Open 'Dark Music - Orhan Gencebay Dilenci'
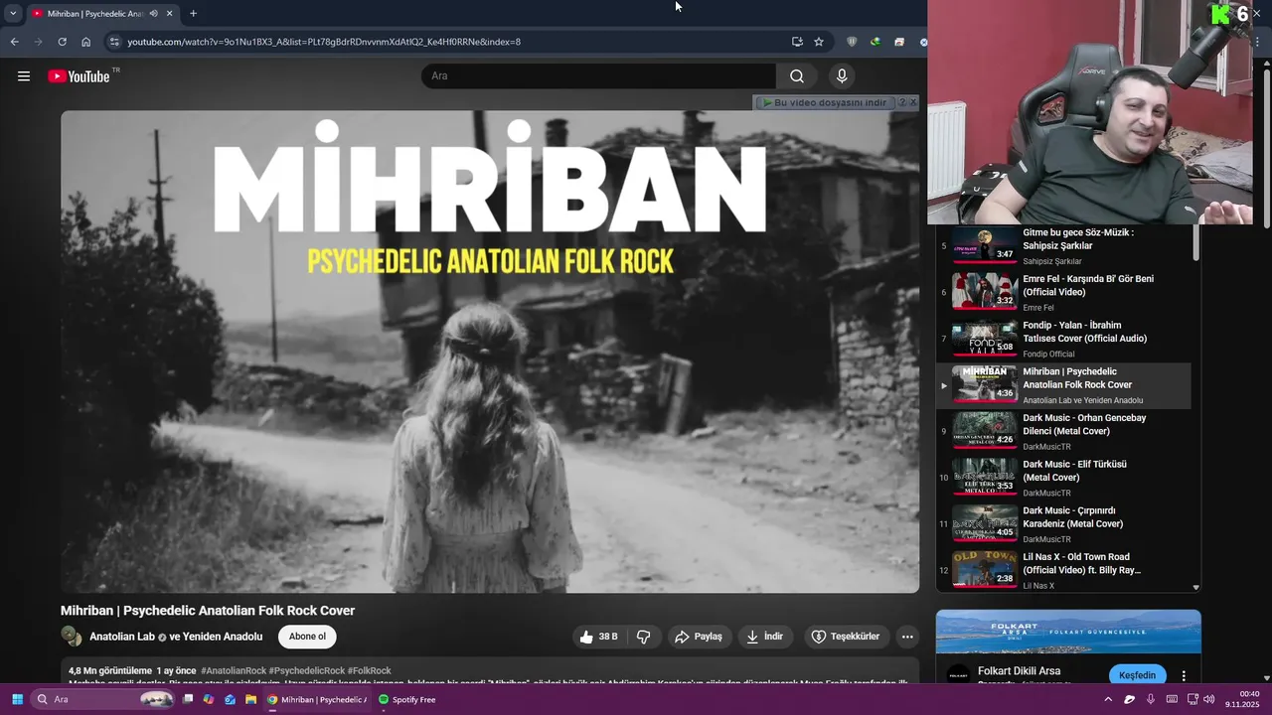Screen dimensions: 1272x715 click(1084, 424)
